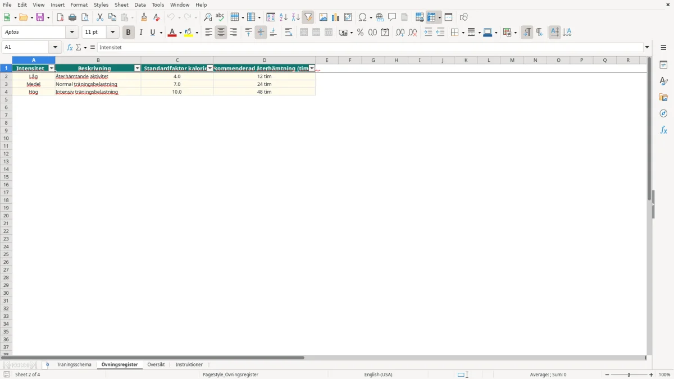The width and height of the screenshot is (674, 379).
Task: Click the Save document icon
Action: point(40,17)
